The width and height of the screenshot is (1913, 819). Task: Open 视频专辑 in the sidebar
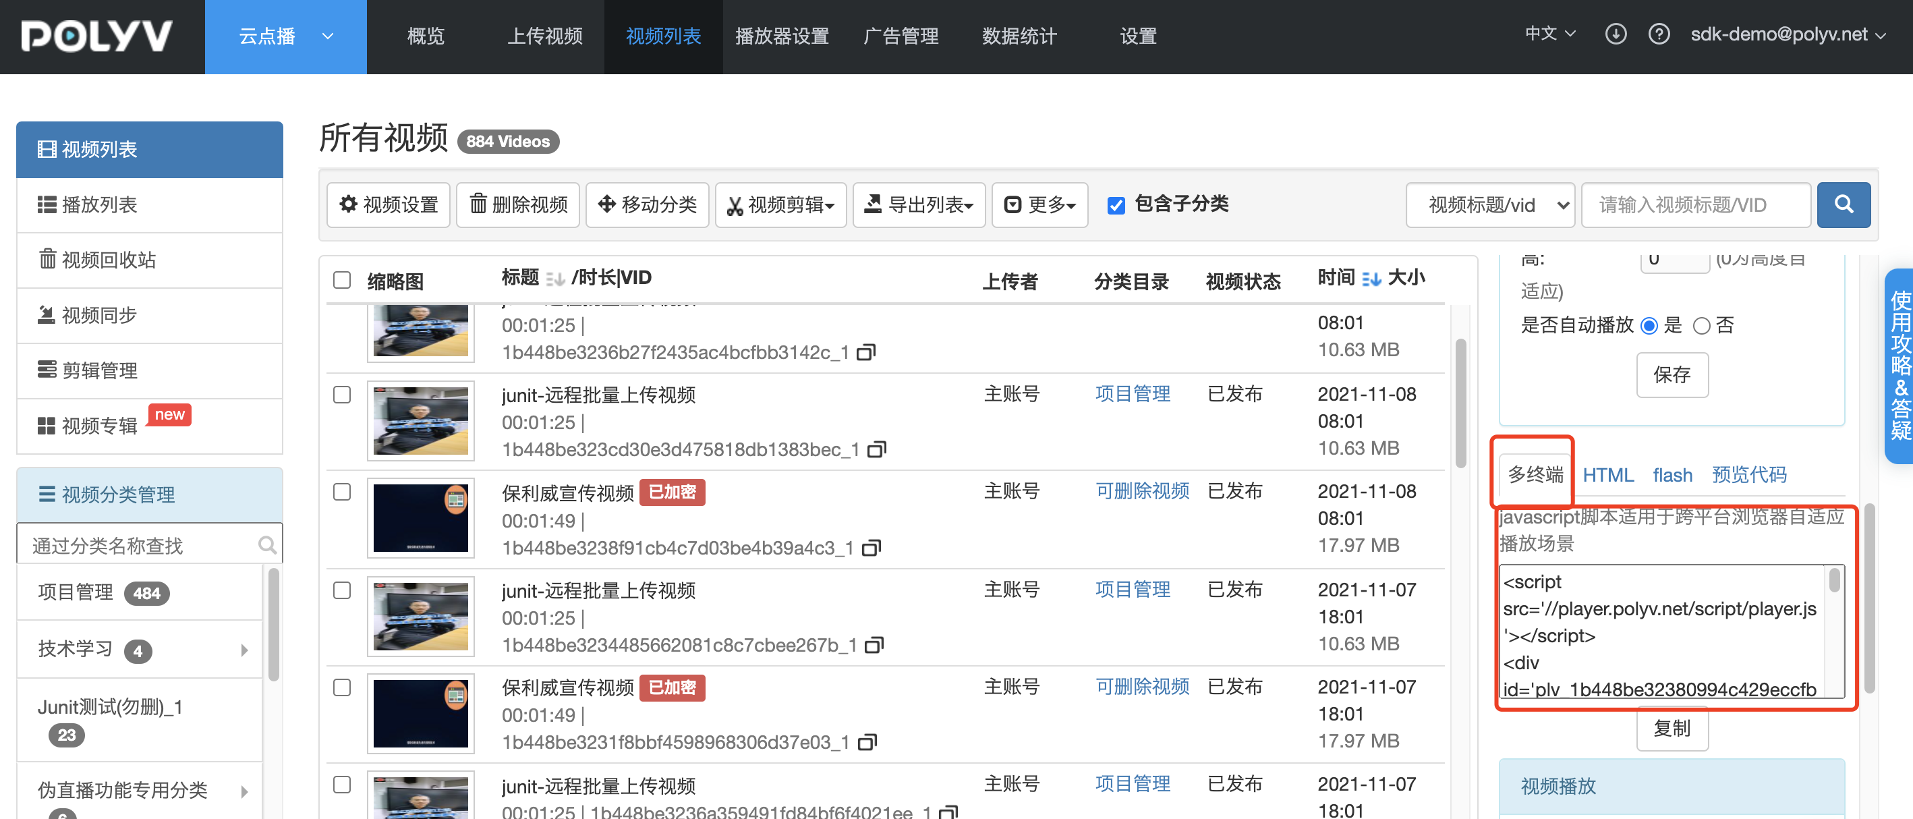[149, 426]
